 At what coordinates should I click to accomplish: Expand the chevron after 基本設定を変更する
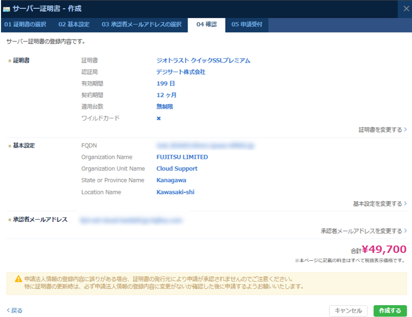406,203
